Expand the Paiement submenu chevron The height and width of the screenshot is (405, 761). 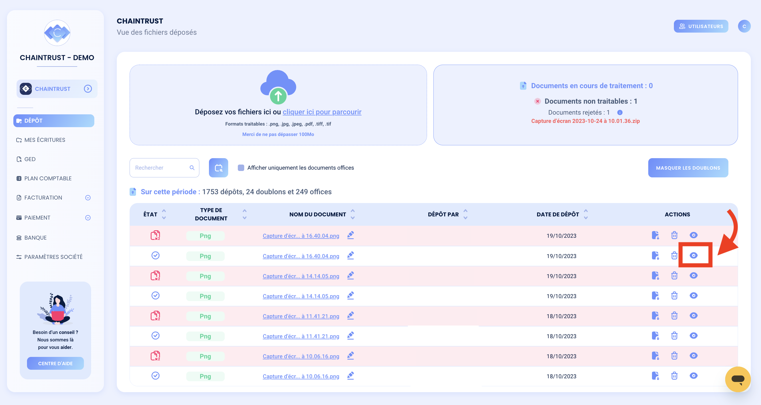(88, 218)
